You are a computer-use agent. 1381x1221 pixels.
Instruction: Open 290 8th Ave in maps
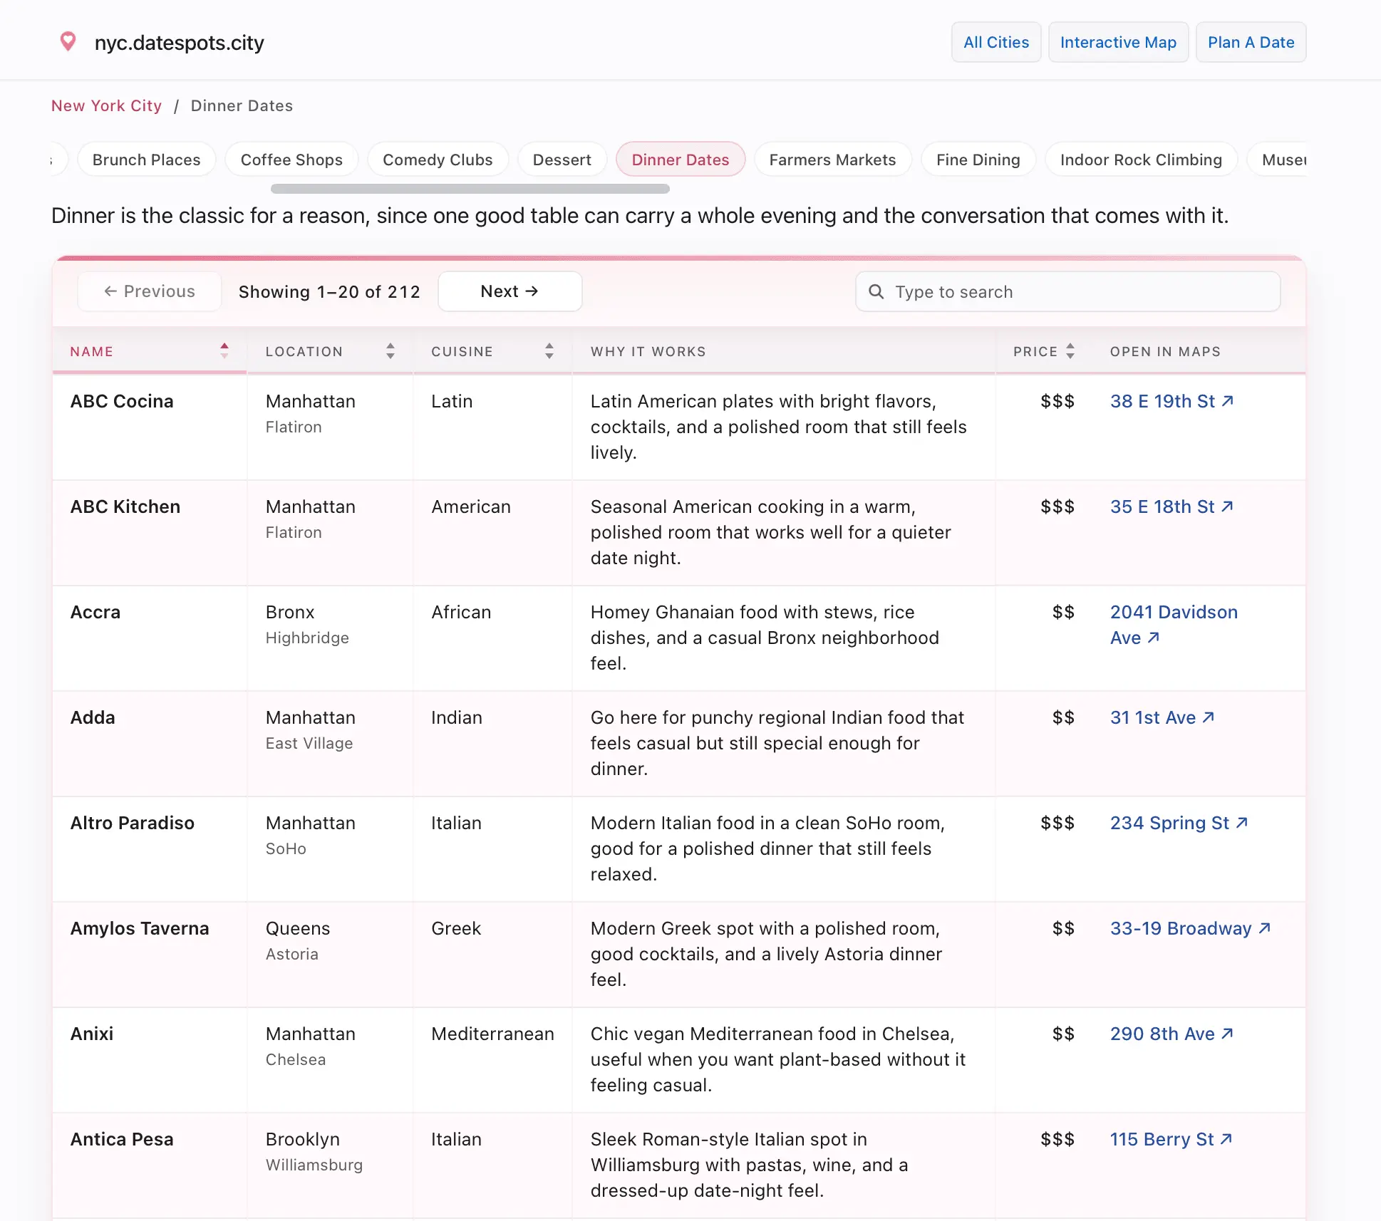1171,1034
